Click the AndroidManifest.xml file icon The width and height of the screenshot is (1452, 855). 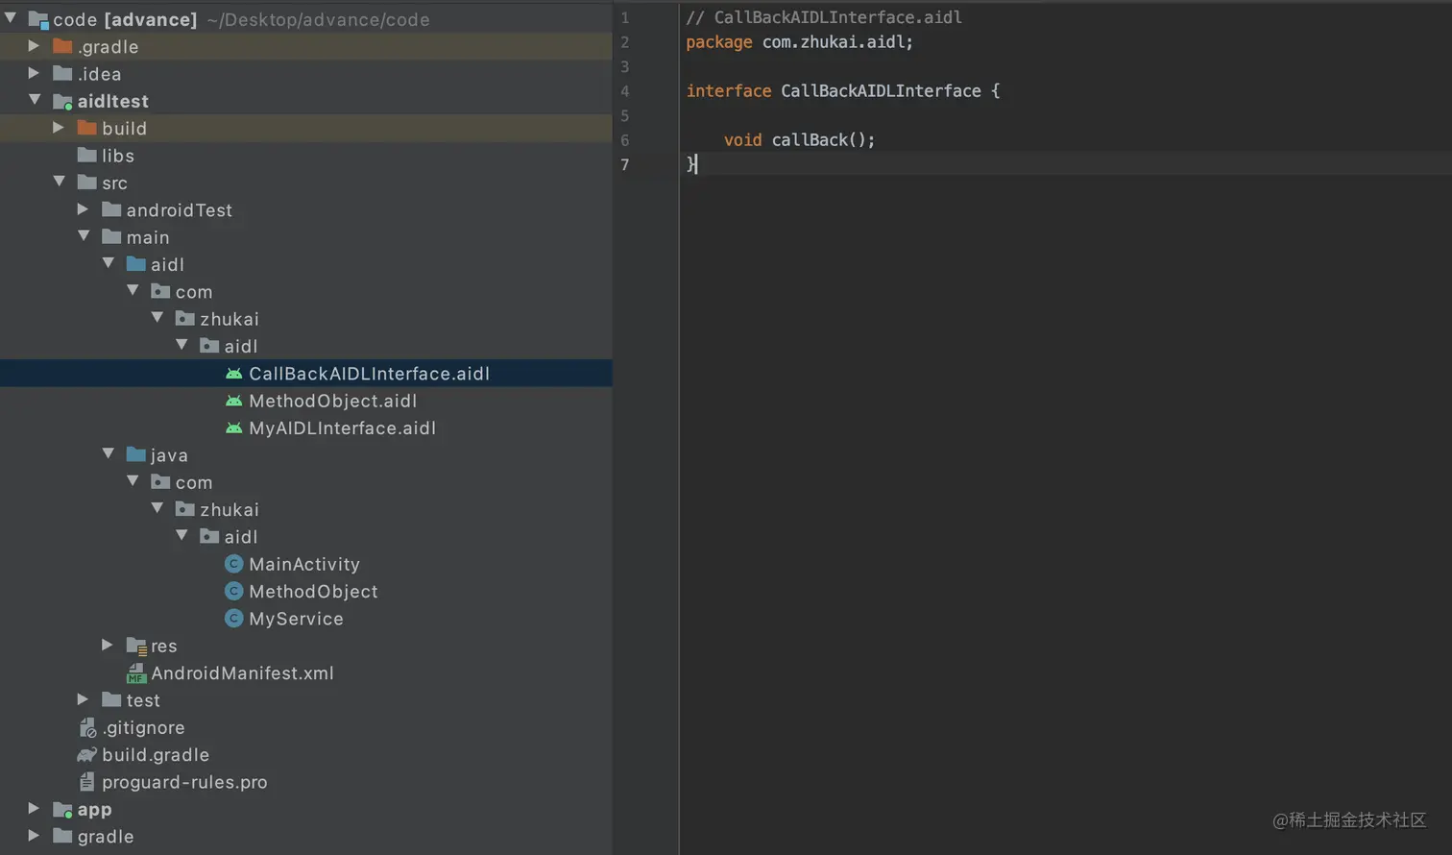click(136, 673)
